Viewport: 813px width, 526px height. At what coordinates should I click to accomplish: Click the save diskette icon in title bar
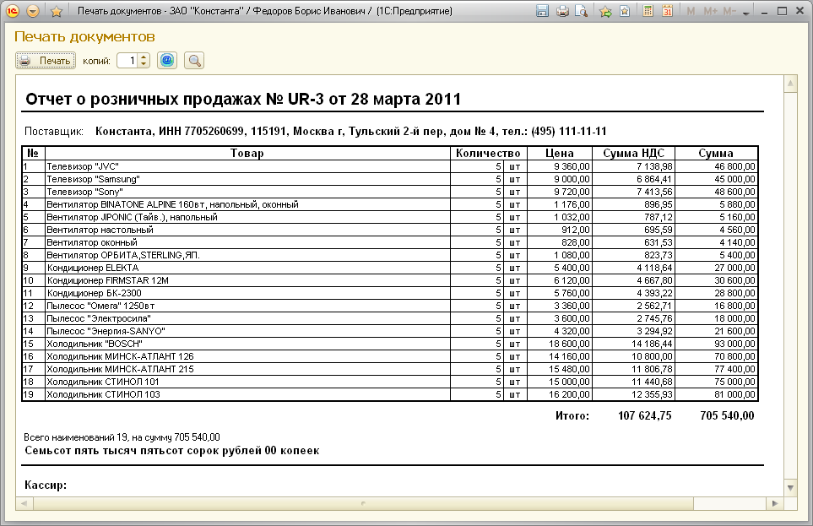pos(542,11)
